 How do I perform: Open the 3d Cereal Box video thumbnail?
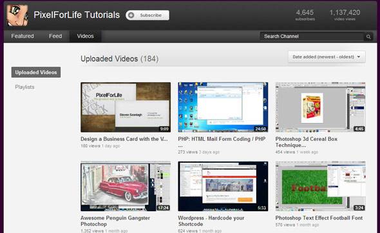(x=320, y=107)
